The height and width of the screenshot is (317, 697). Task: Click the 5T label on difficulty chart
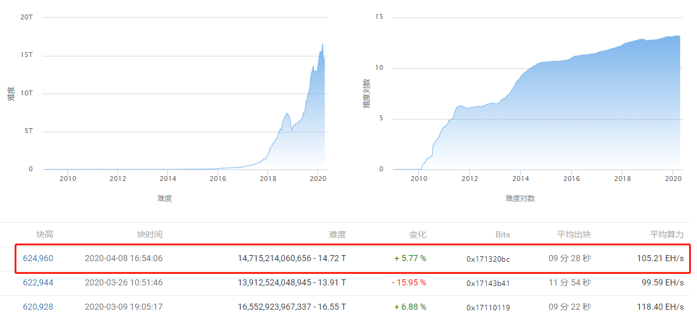click(x=28, y=131)
